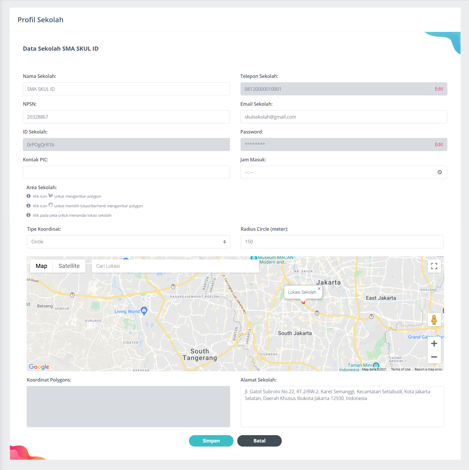Open the Tipe Koordinat dropdown
This screenshot has width=469, height=470.
[128, 242]
